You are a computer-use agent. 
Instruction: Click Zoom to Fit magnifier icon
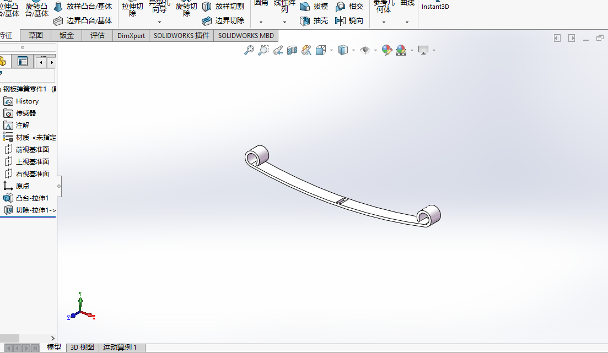249,50
